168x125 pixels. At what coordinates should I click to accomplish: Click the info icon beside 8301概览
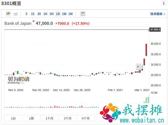[164, 3]
